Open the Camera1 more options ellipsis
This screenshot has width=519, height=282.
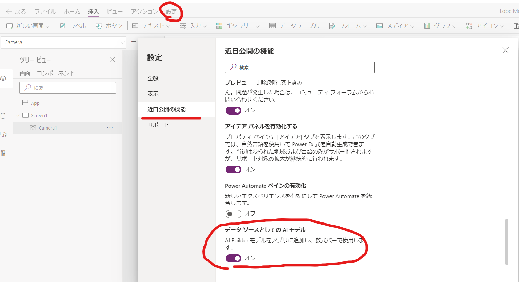click(x=110, y=128)
